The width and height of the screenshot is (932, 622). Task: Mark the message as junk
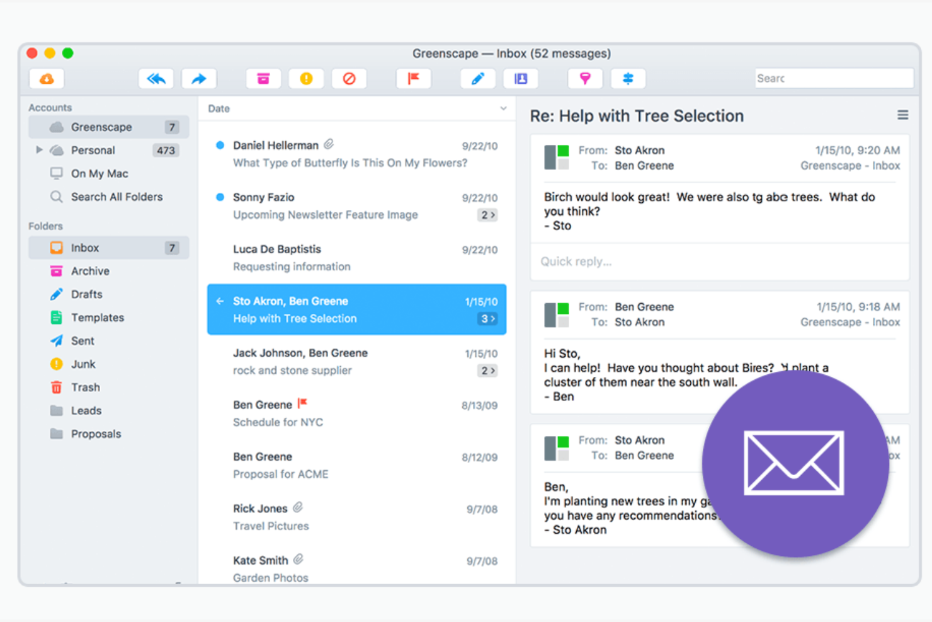(306, 78)
